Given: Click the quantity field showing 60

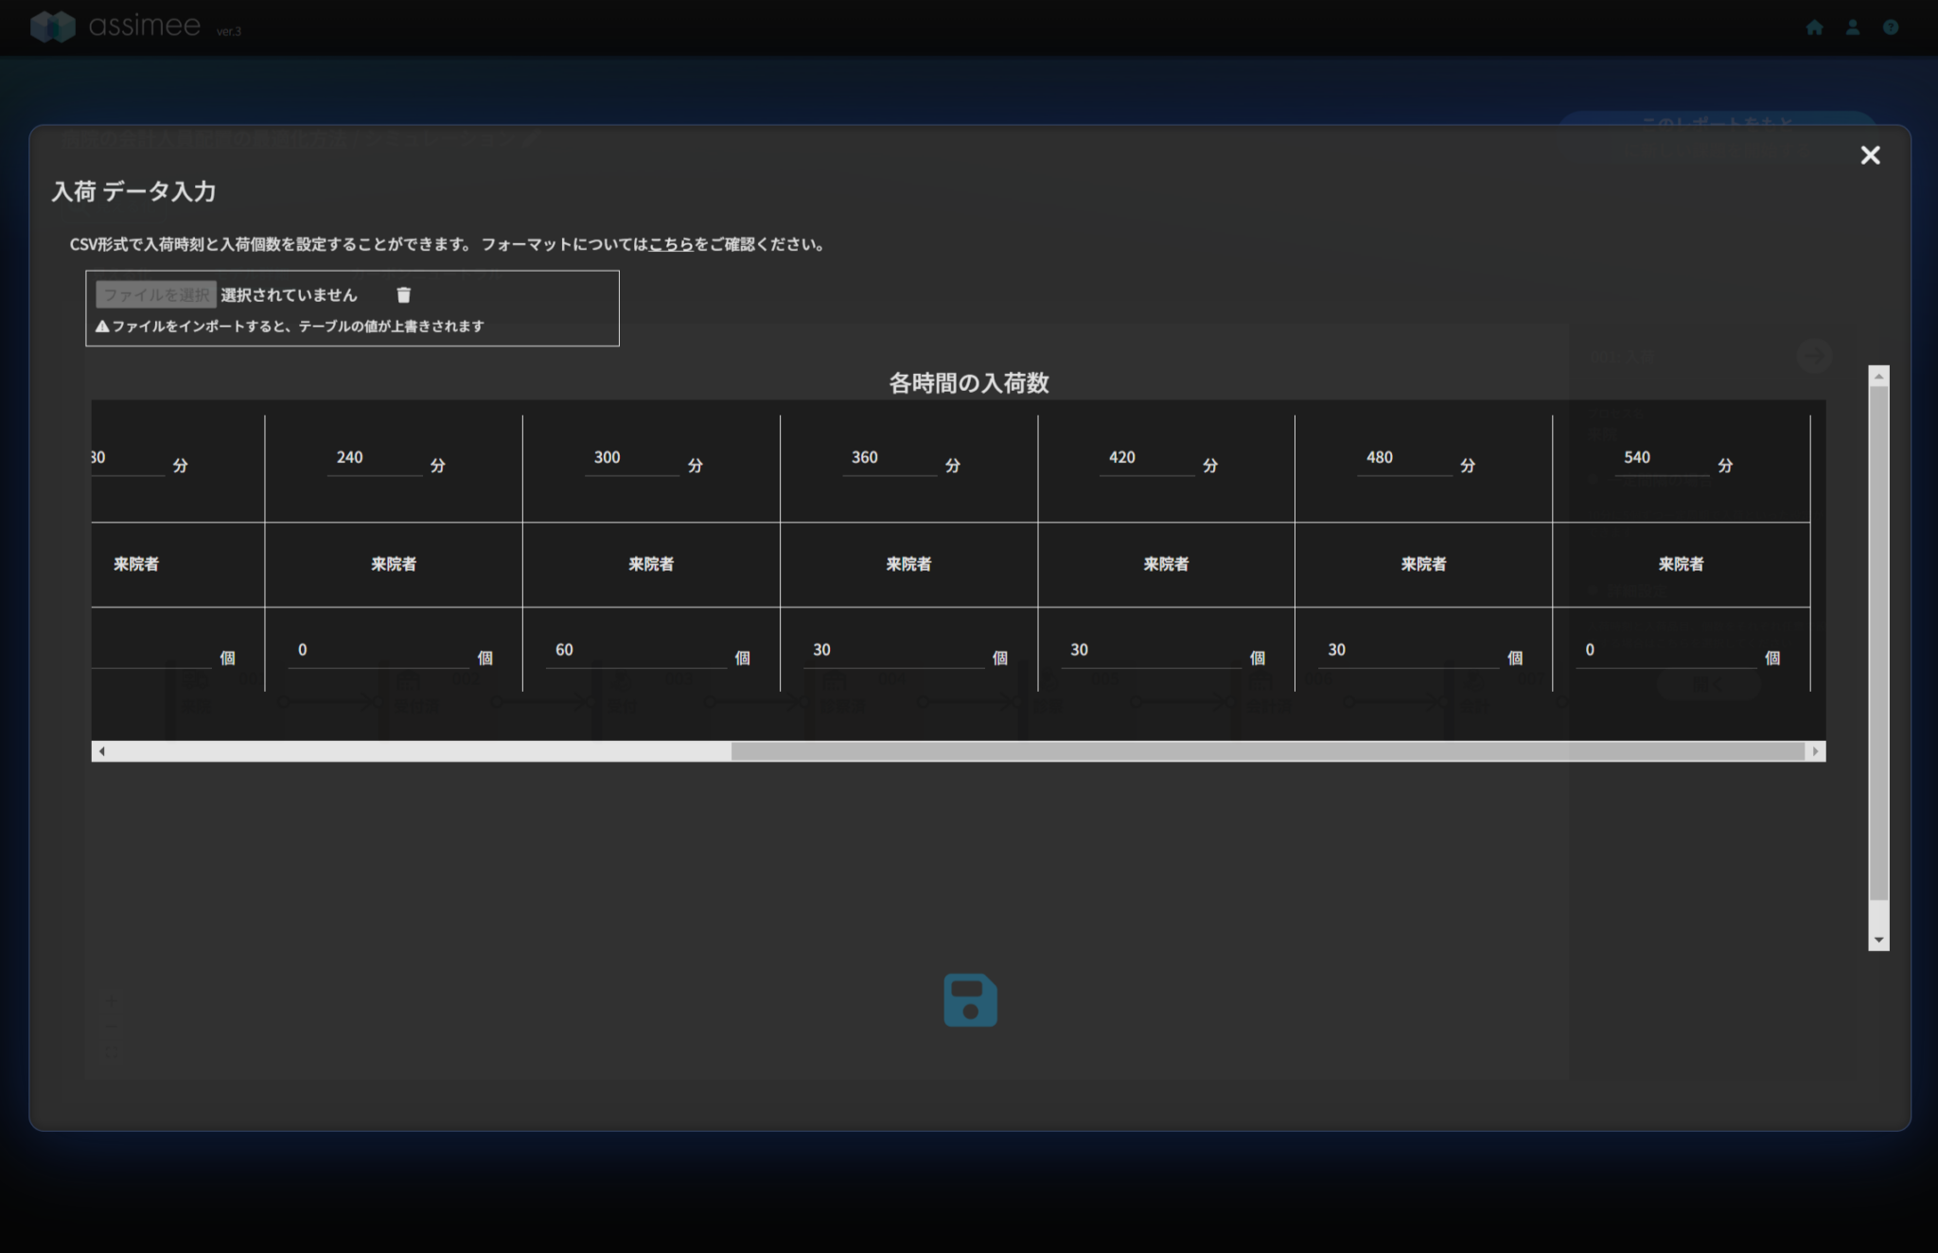Looking at the screenshot, I should point(634,651).
